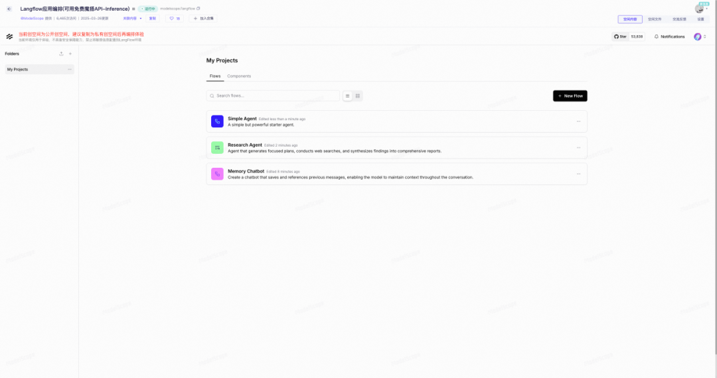Click the New Flow button
The height and width of the screenshot is (378, 717).
[570, 96]
